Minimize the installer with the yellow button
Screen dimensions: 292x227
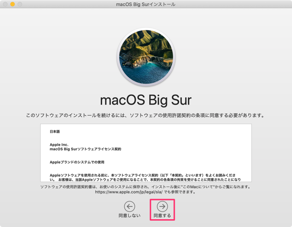point(12,4)
